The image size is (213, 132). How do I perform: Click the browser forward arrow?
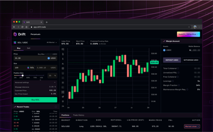(x=18, y=27)
